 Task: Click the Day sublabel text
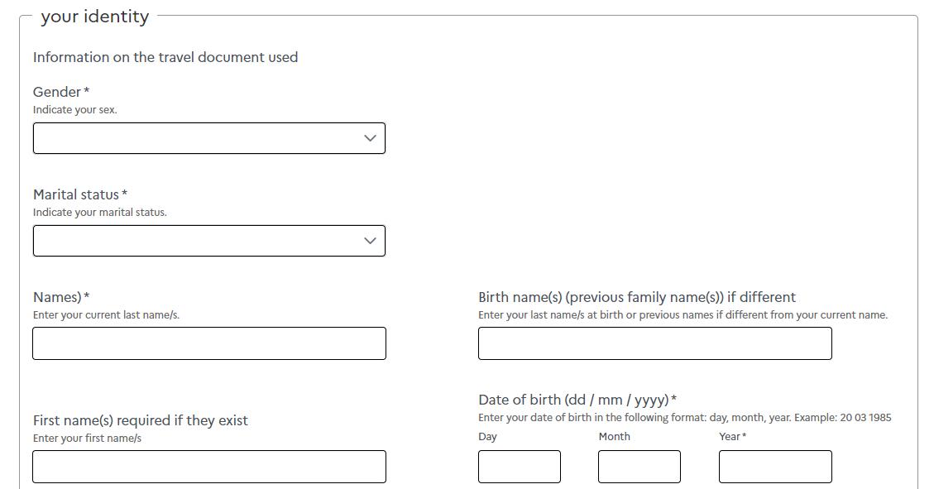pos(487,436)
